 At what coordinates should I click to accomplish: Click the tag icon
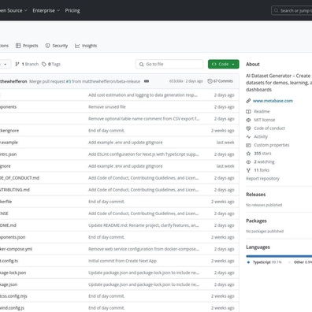(x=44, y=64)
